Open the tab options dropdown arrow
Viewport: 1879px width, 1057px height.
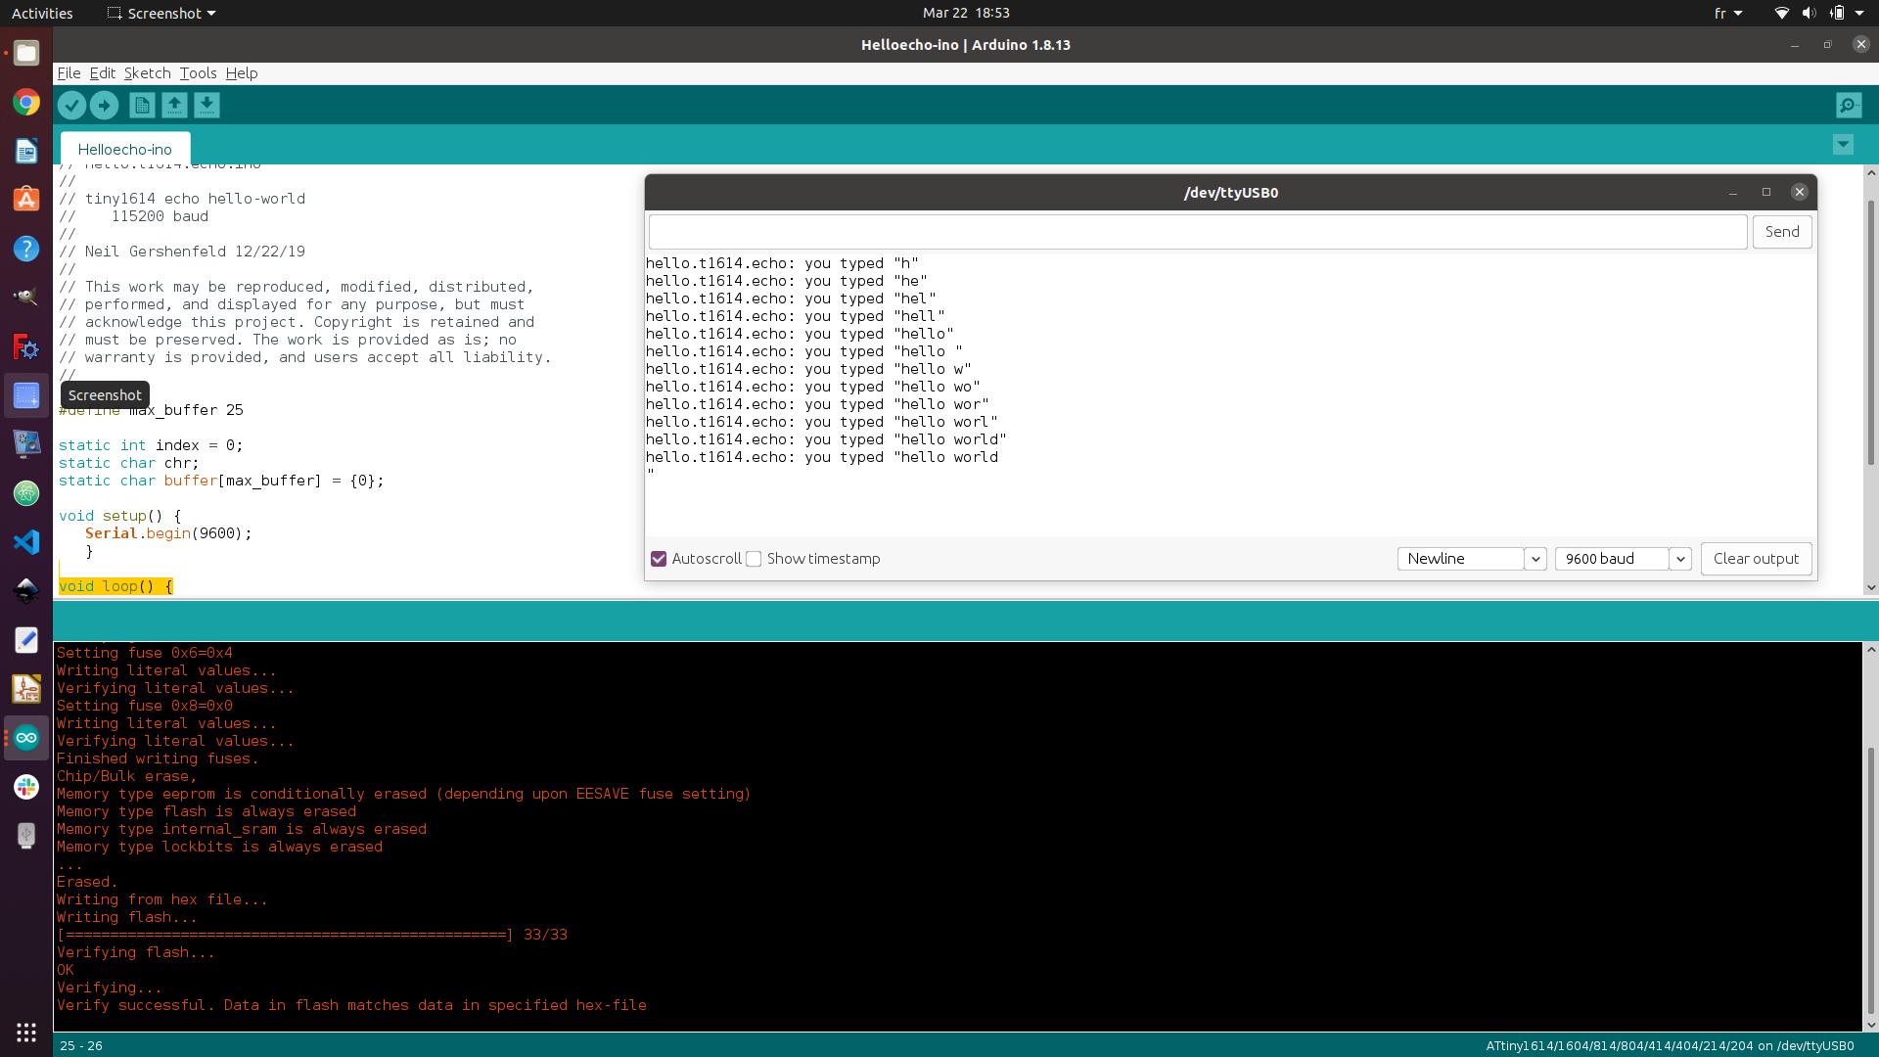1843,145
